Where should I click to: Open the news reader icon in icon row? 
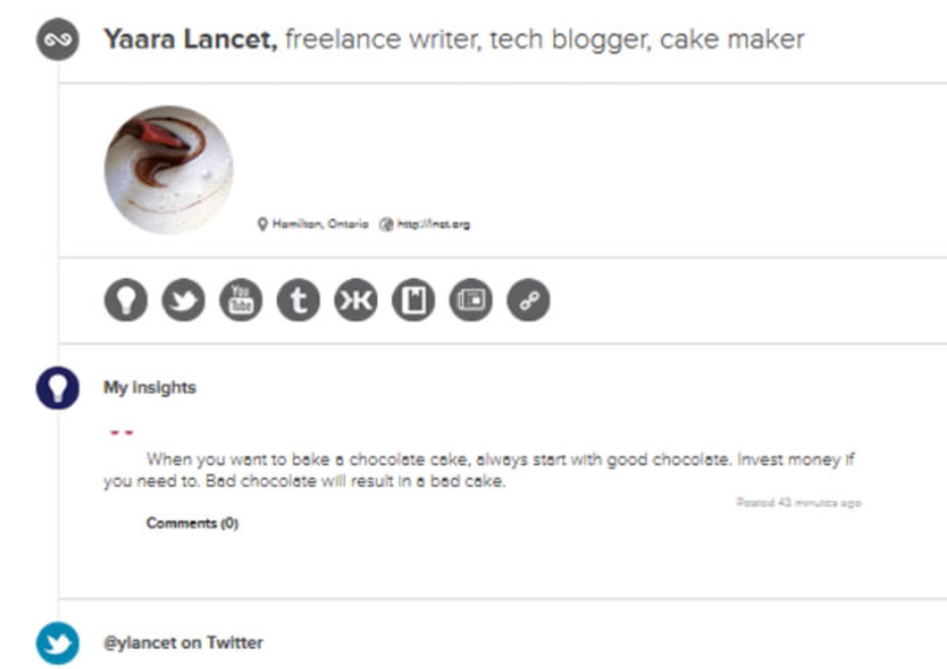tap(471, 300)
